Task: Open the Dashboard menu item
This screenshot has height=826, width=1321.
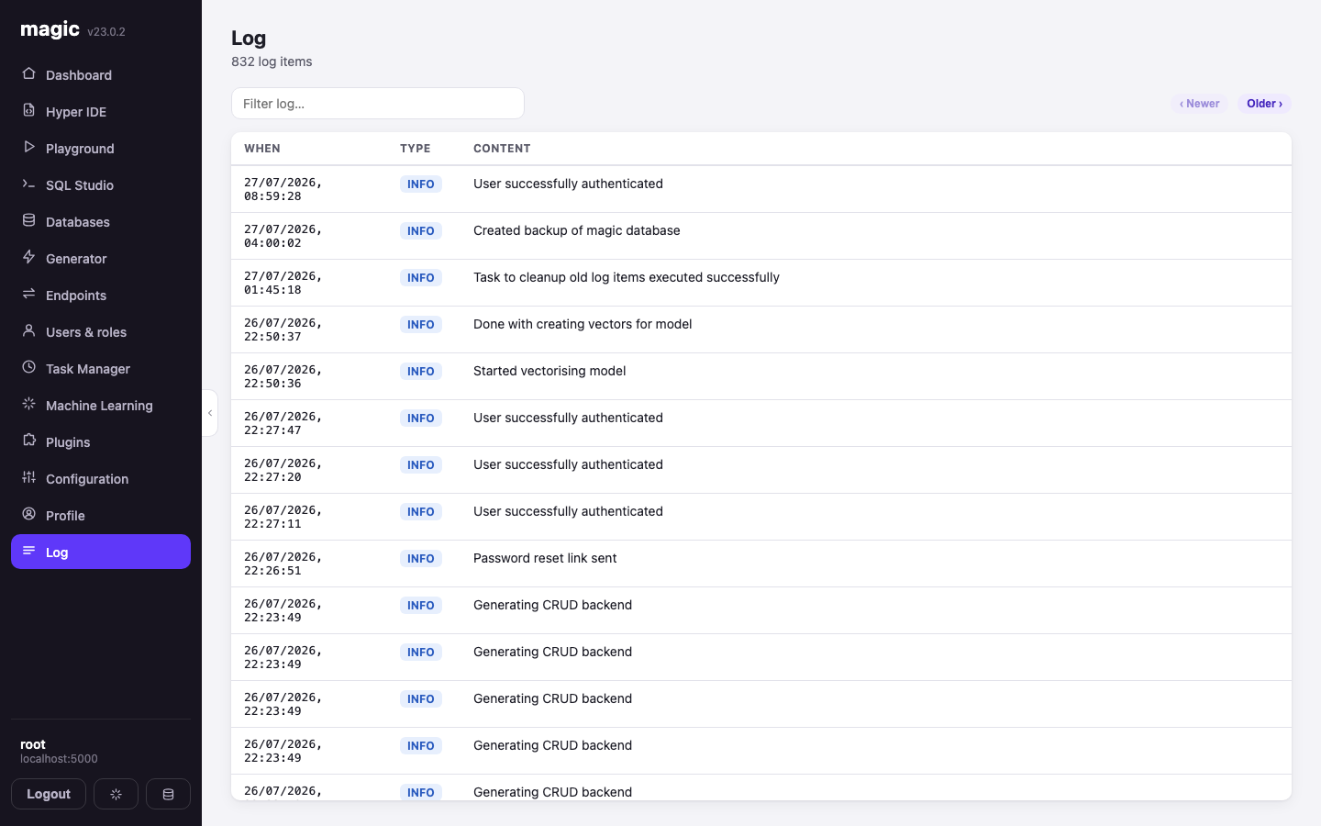Action: (x=101, y=74)
